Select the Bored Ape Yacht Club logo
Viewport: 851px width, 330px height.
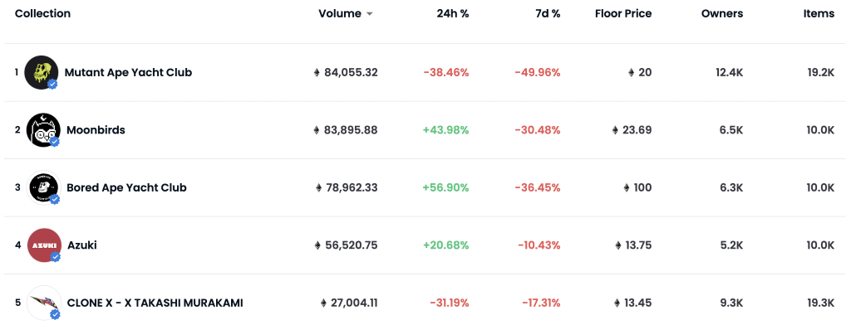[43, 187]
